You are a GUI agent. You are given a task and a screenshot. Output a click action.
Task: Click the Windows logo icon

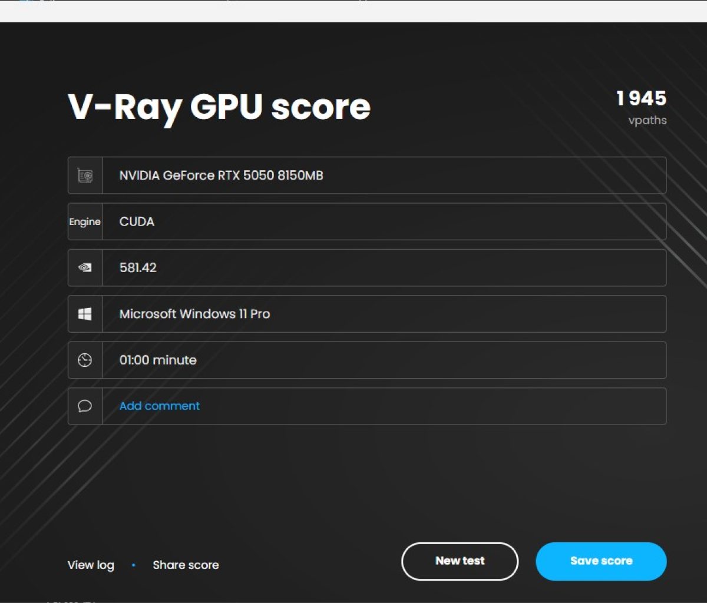84,313
